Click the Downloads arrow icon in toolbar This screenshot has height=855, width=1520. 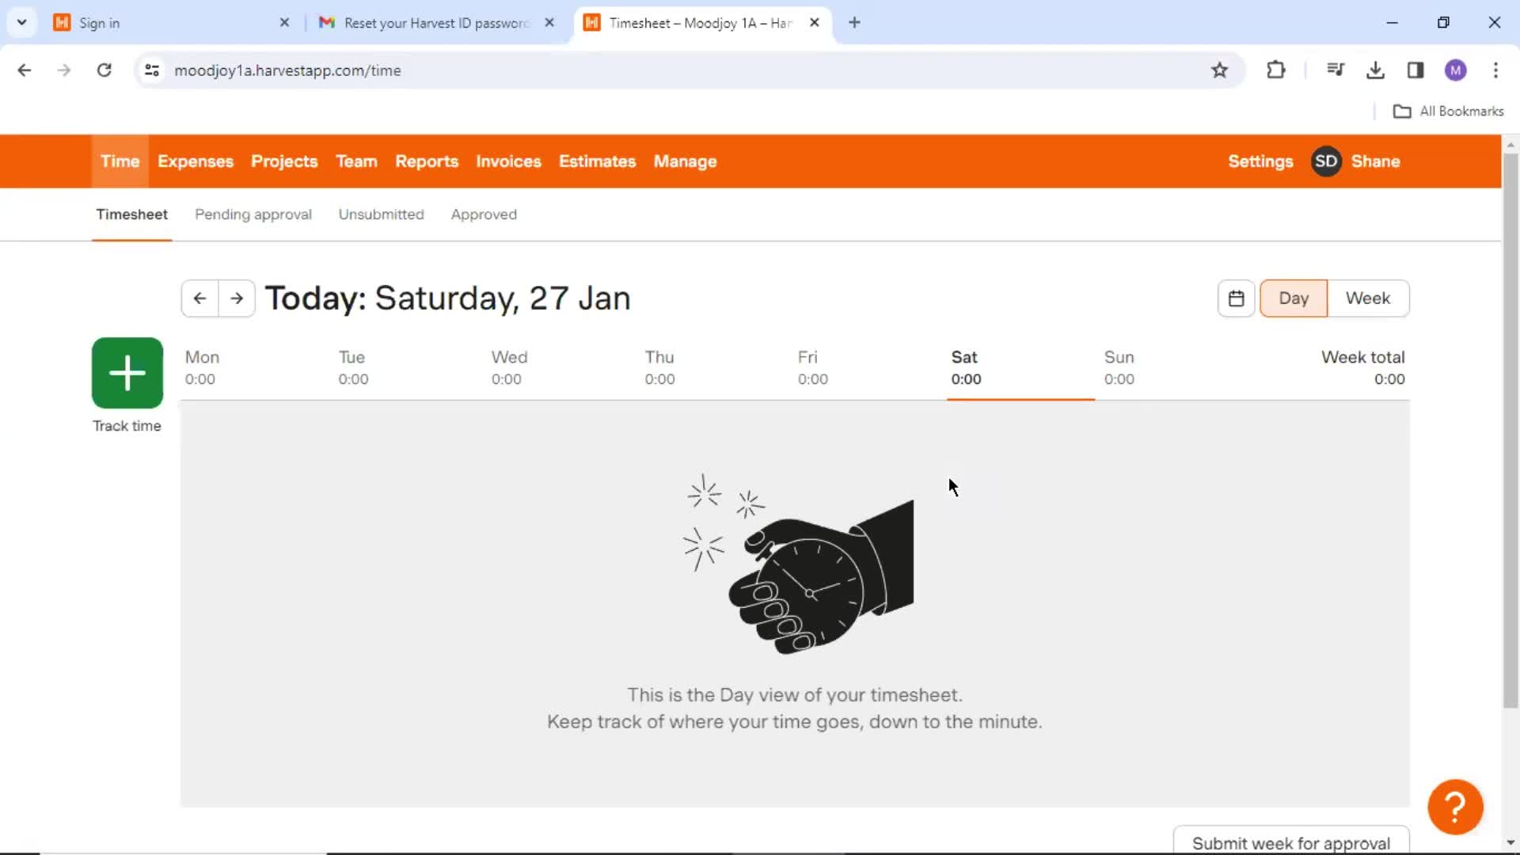(1376, 70)
